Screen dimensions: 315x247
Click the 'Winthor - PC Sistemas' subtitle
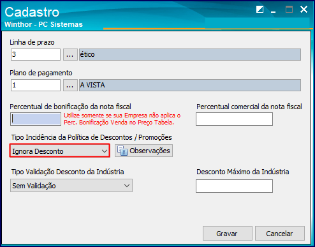43,24
